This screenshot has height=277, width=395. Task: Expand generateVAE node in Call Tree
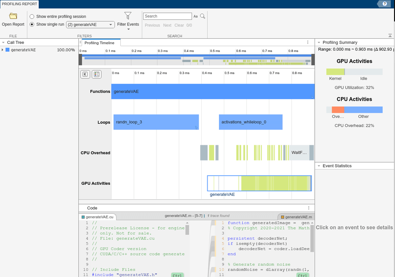[3, 50]
